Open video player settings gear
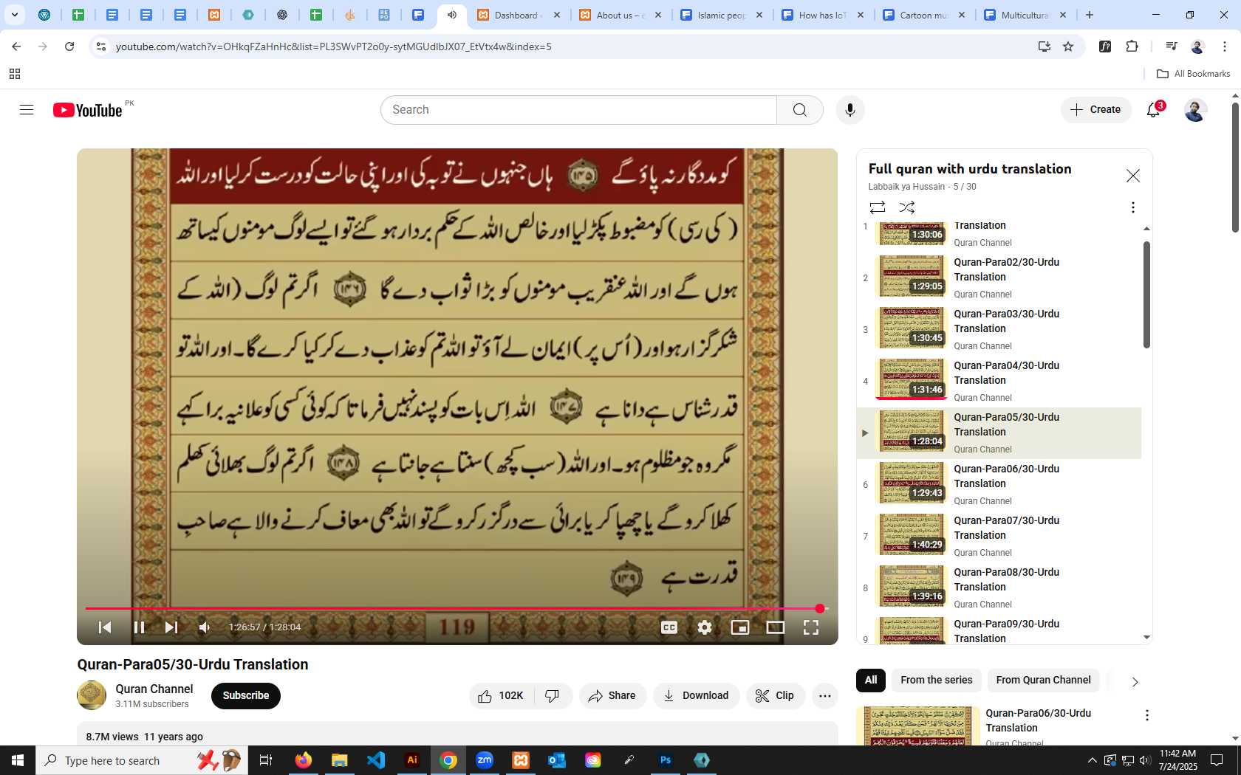Image resolution: width=1241 pixels, height=775 pixels. 705,627
